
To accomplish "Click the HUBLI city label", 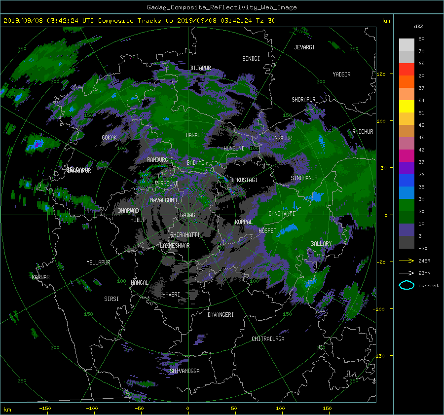I will tap(137, 220).
